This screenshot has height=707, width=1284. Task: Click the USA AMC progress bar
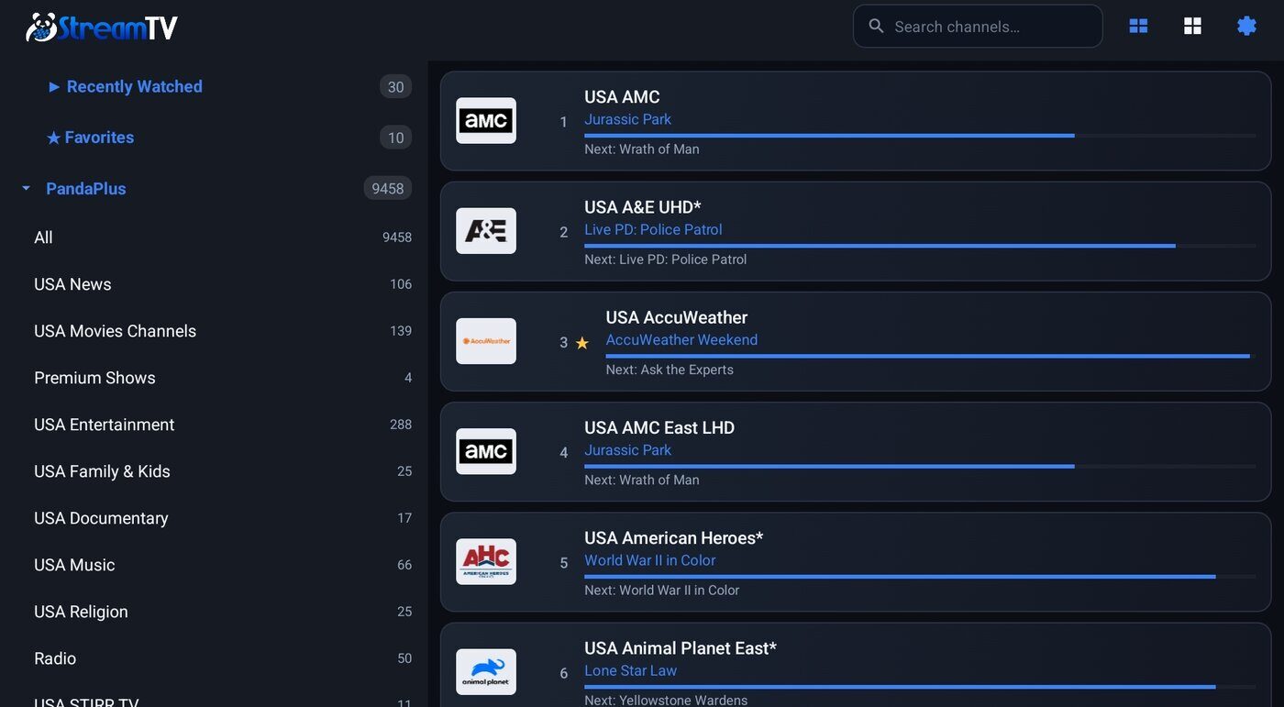[920, 136]
